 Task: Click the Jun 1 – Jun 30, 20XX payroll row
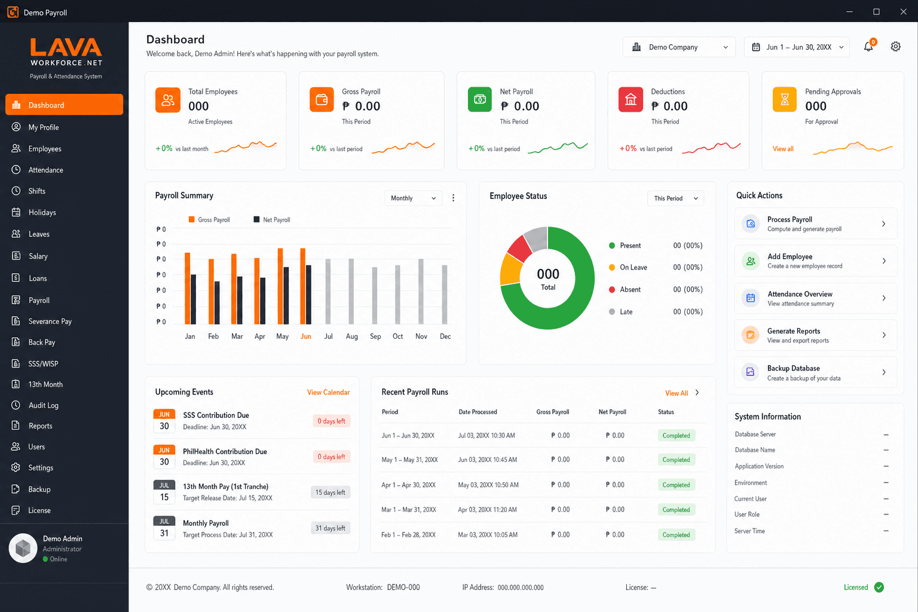[542, 435]
